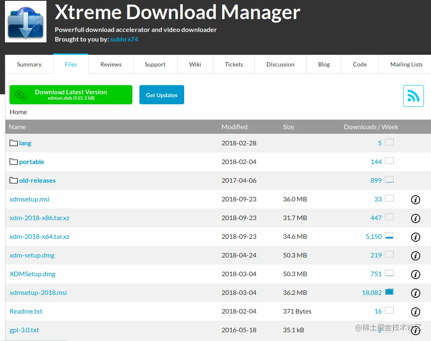Sort files by the Name column header
This screenshot has height=341, width=431.
[17, 127]
